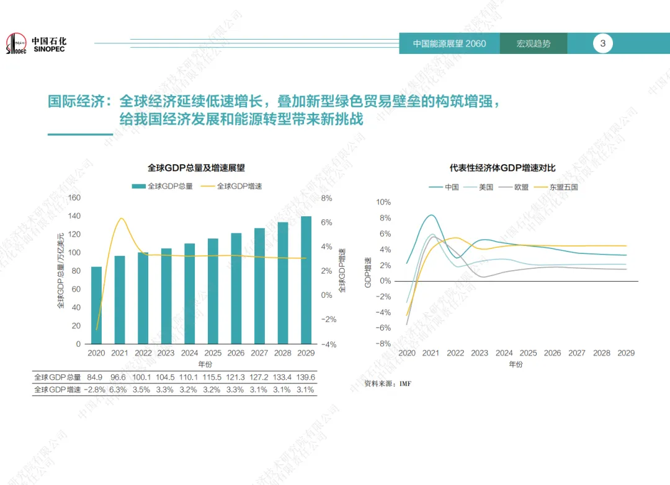Click the 2029 bar in the GDP chart

tap(306, 280)
